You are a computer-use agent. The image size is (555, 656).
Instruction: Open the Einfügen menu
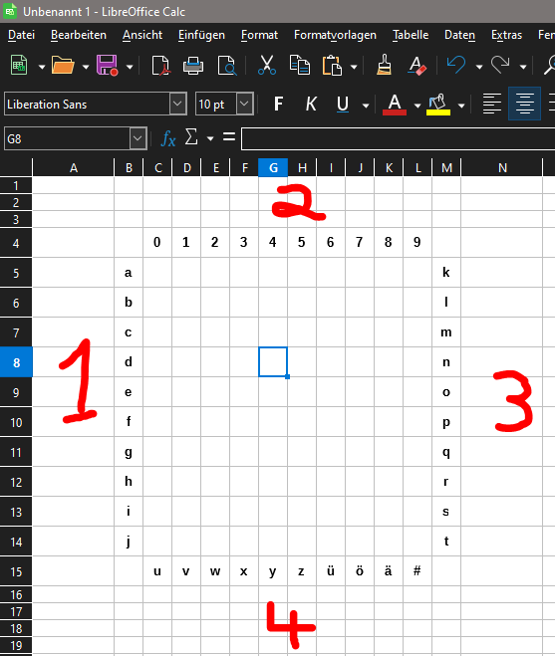(x=201, y=35)
